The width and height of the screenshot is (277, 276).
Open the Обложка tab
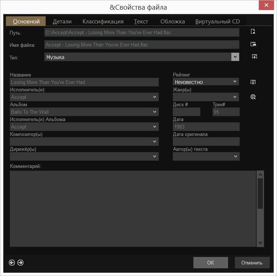point(173,22)
